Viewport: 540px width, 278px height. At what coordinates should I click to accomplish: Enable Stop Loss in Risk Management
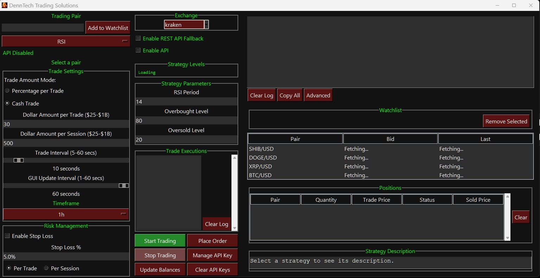point(7,236)
